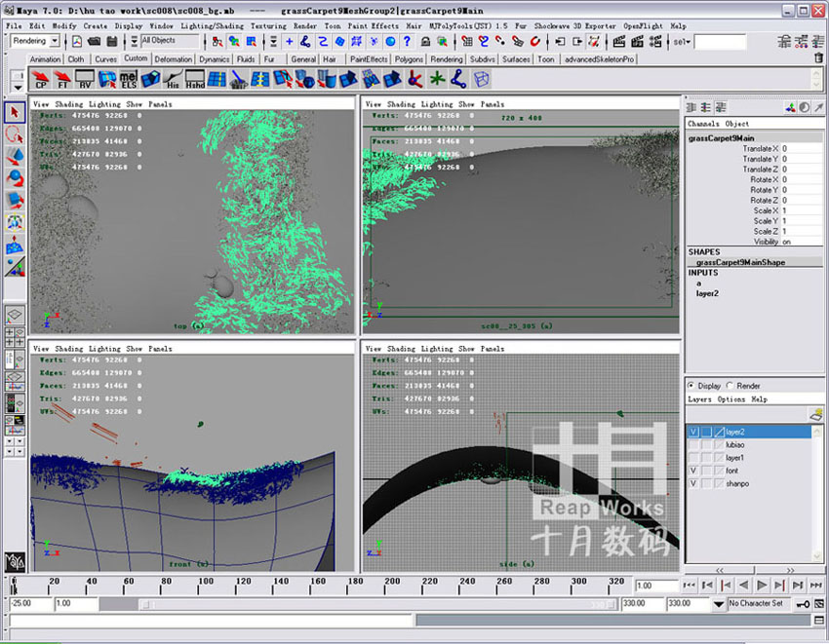Play the animation backwards

coord(743,586)
